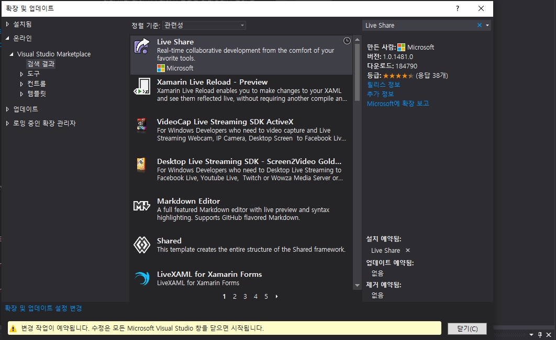
Task: Select VideoCap Live Streaming SDK ActiveX title
Action: [225, 122]
